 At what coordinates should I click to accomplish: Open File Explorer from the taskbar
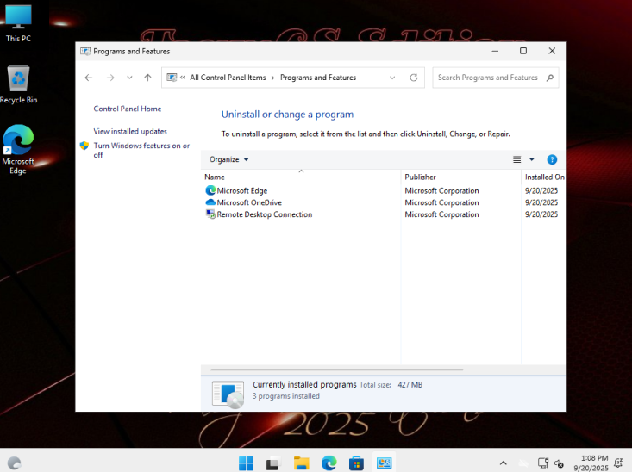301,463
